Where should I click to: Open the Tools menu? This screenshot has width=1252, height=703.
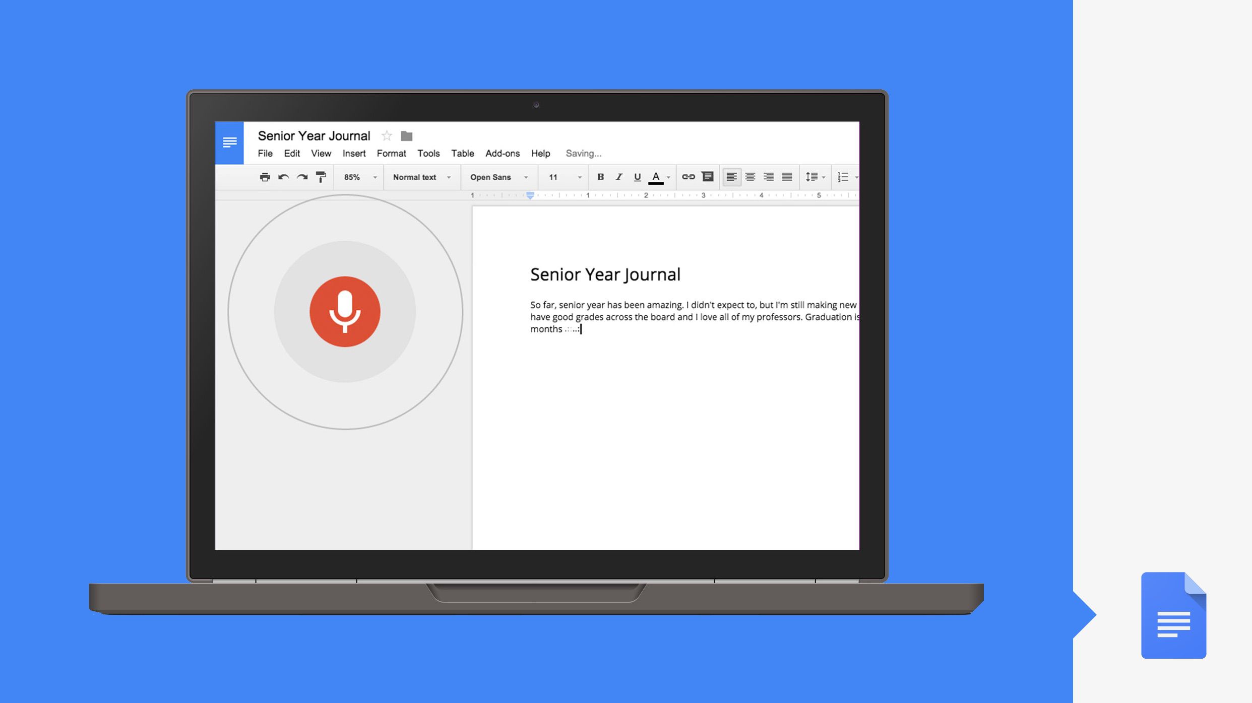click(x=428, y=153)
